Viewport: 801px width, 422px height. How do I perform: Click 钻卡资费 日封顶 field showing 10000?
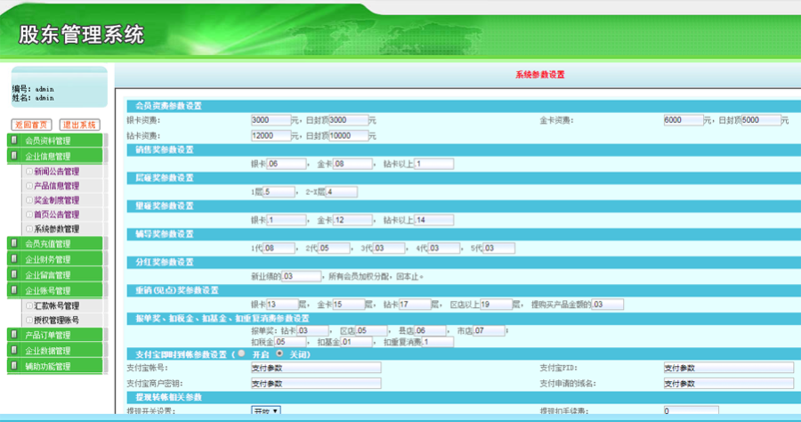(349, 136)
